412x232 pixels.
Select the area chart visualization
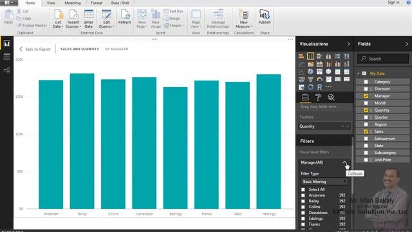tap(310, 64)
